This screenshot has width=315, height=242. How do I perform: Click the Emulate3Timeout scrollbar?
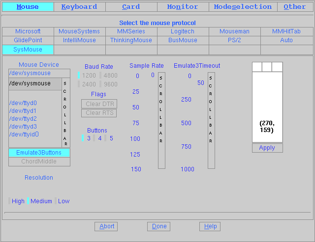coord(211,120)
